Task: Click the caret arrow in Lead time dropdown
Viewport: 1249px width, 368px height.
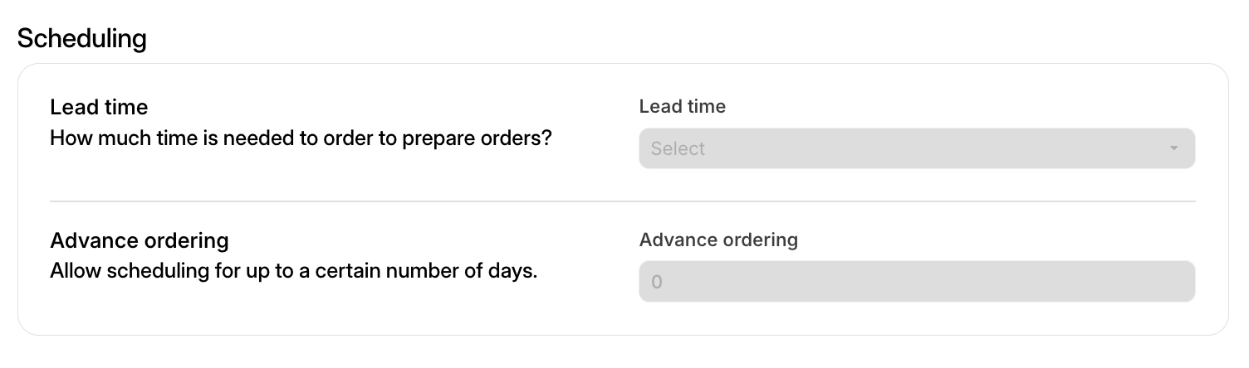Action: coord(1173,149)
